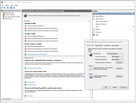
Task: Open the Action menu
Action: click(x=7, y=5)
